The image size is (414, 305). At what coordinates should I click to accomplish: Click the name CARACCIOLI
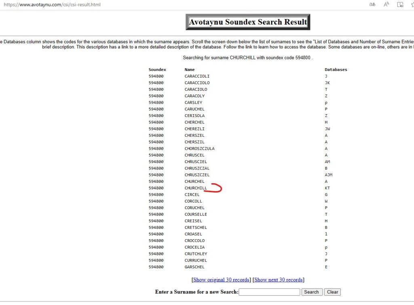pyautogui.click(x=197, y=76)
